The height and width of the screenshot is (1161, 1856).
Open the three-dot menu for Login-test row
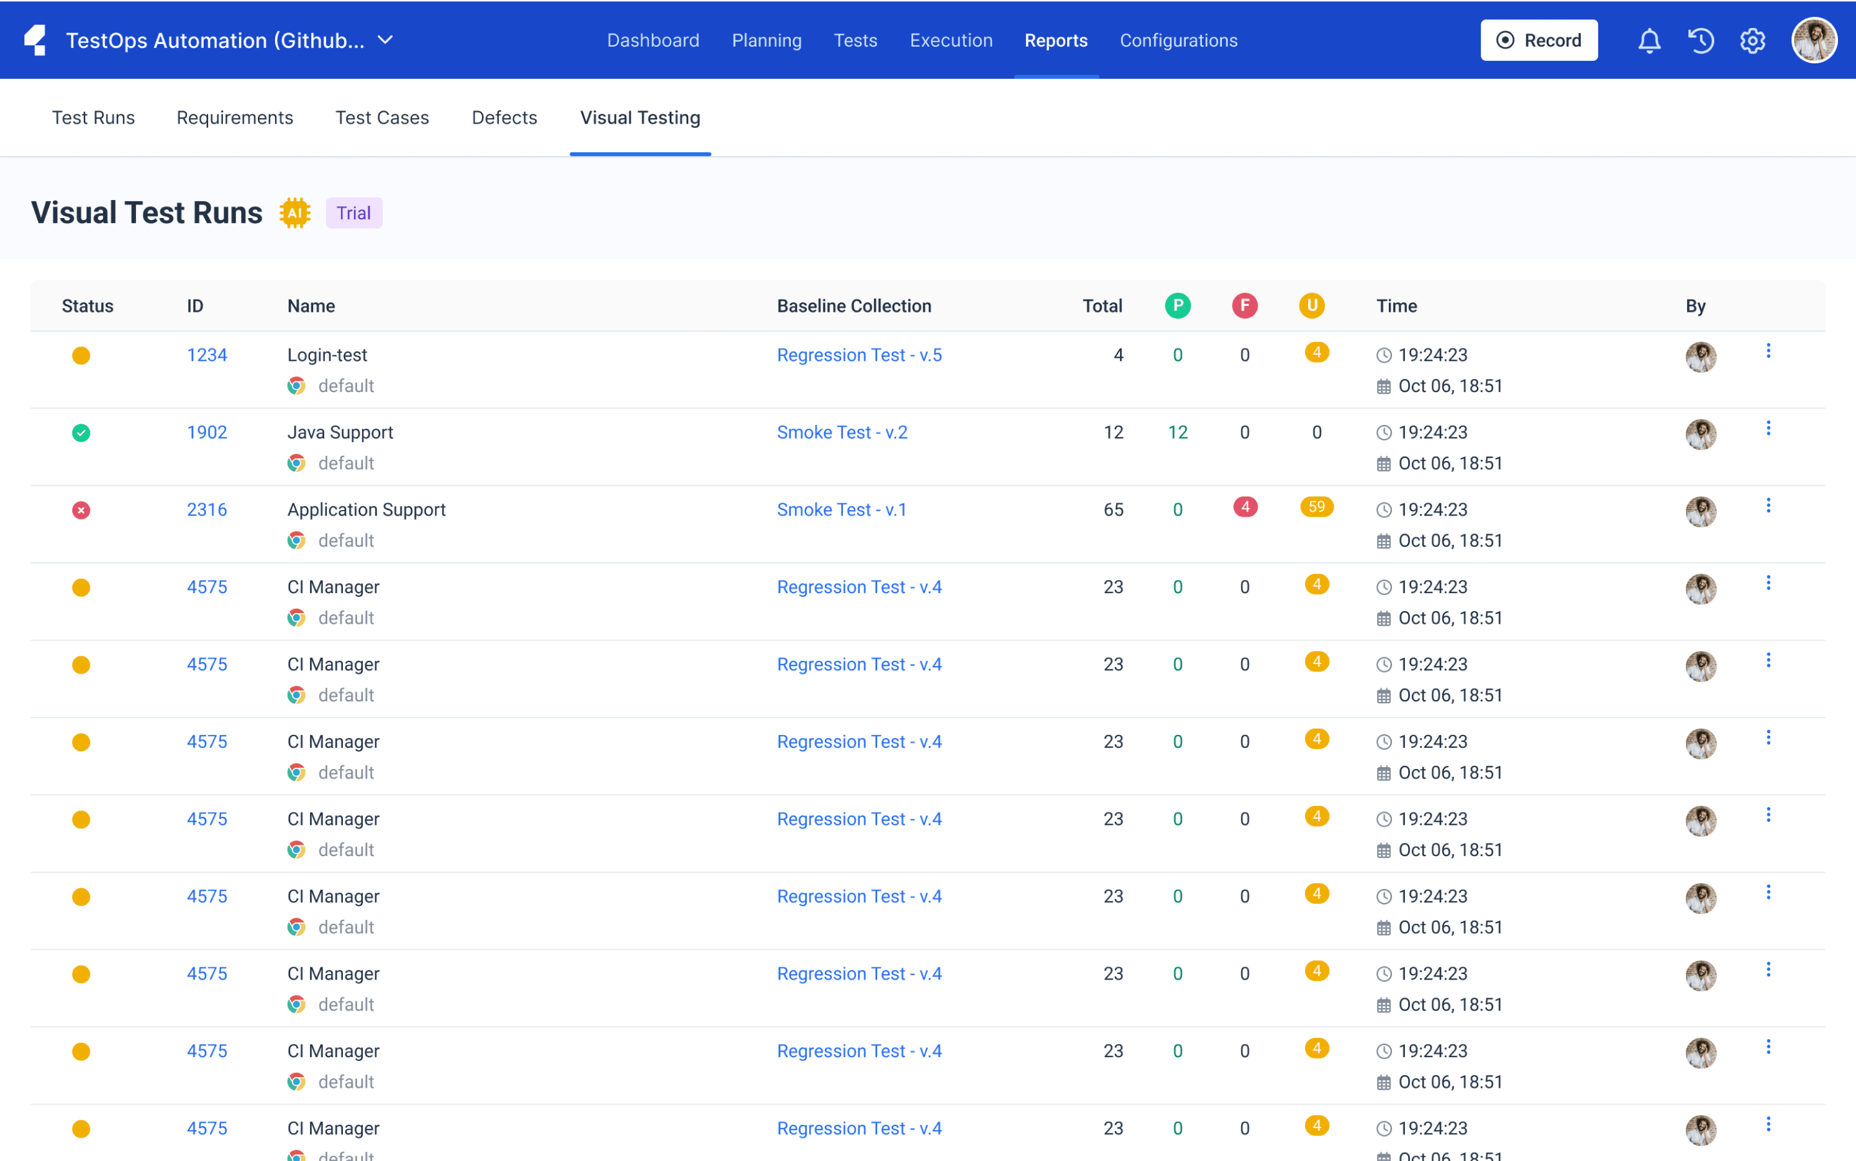tap(1768, 351)
